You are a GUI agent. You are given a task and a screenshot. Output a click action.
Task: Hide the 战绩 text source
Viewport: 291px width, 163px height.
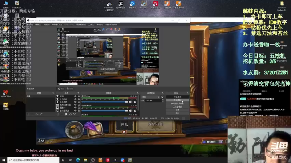pos(75,96)
